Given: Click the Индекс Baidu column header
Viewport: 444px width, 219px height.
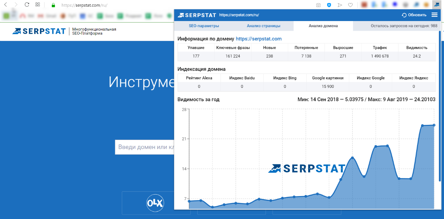Looking at the screenshot, I should click(x=242, y=78).
